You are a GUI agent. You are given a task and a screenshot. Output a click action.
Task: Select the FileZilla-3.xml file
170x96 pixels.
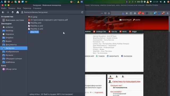pos(36,29)
